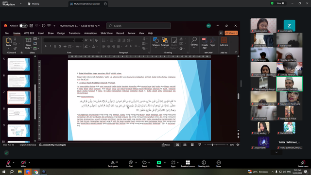Collapse the ribbon with the chevron

tap(236, 52)
